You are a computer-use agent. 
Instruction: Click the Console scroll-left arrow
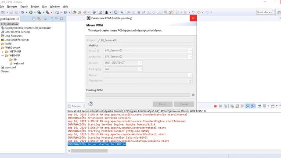(x=69, y=151)
